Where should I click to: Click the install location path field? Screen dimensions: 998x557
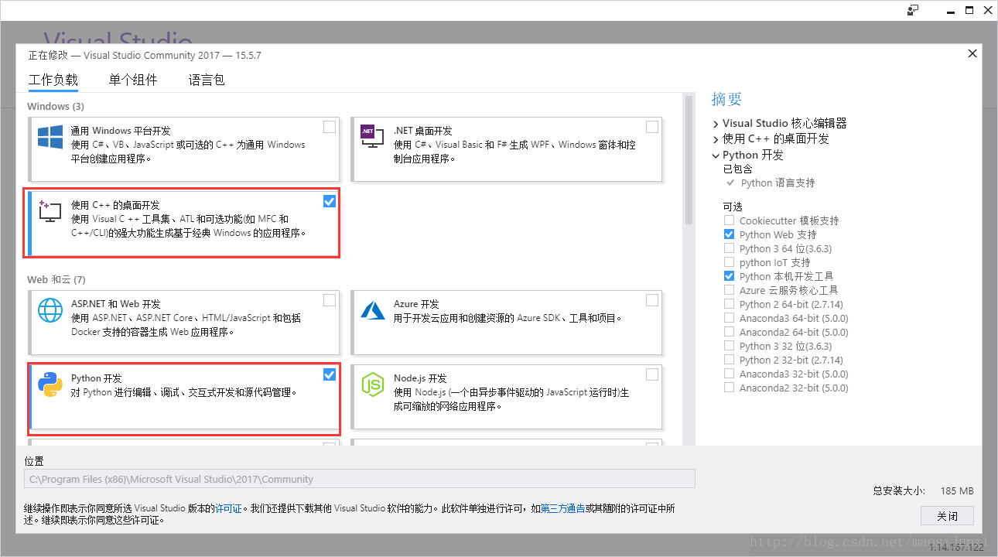tap(360, 479)
